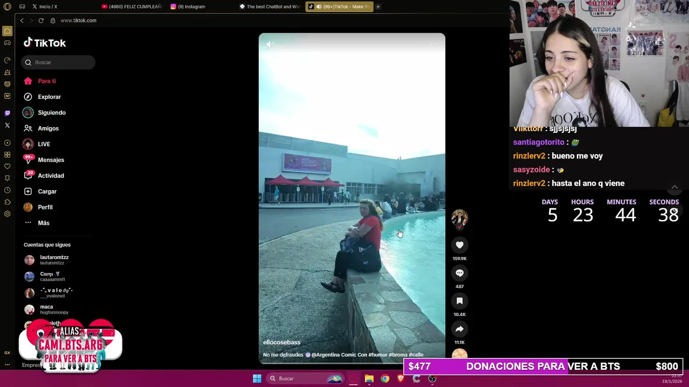Open GX Control speedometer icon
This screenshot has width=689, height=387.
[7, 60]
